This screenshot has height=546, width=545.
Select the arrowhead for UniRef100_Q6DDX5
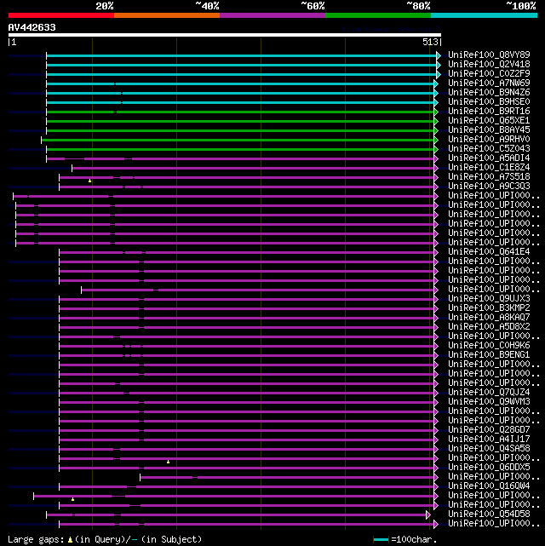[x=436, y=468]
